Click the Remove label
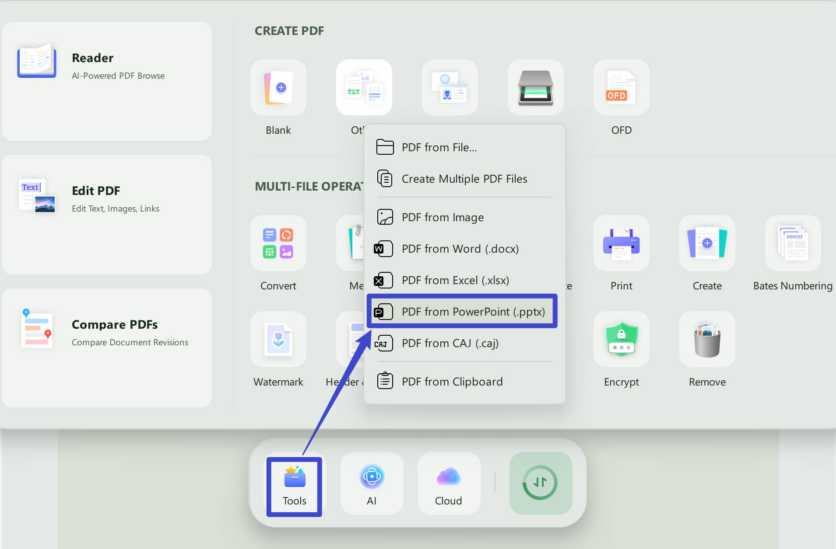836x549 pixels. (707, 382)
